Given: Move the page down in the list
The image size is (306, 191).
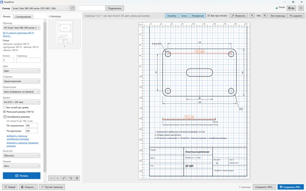Looking at the screenshot, I should pyautogui.click(x=58, y=178).
